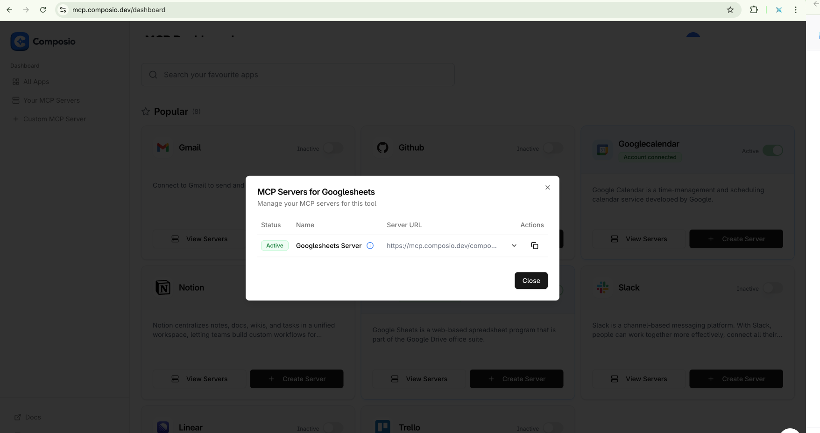Toggle the Slack inactive switch
820x433 pixels.
772,288
